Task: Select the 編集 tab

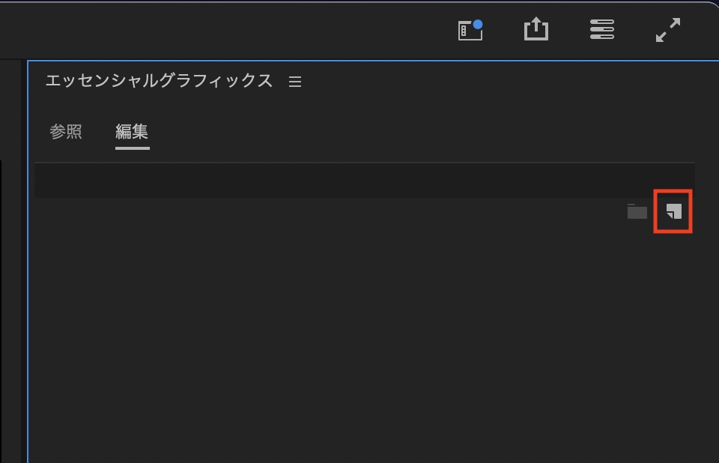Action: click(132, 132)
